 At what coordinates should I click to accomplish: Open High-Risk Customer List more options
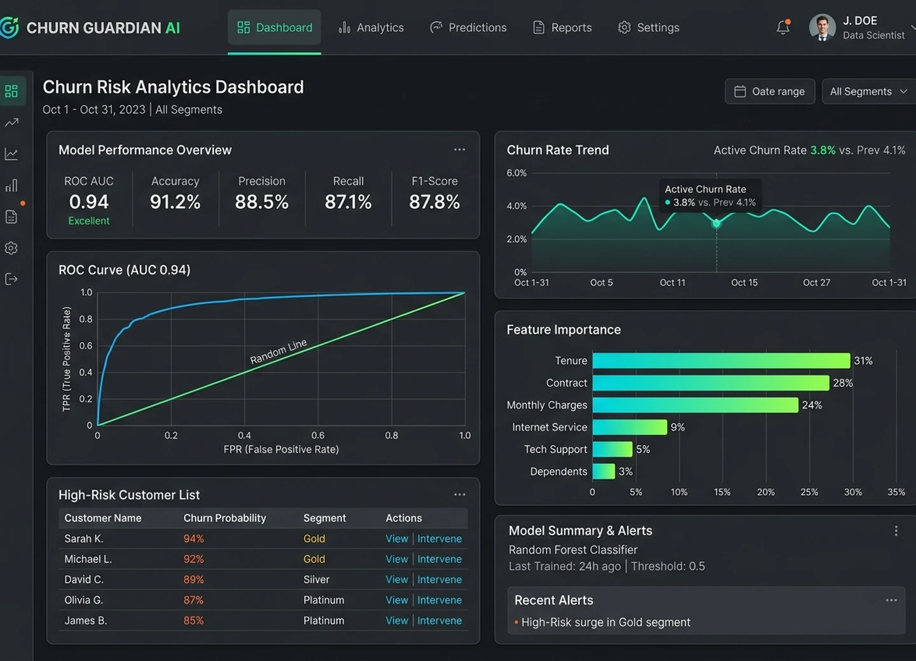(x=459, y=494)
